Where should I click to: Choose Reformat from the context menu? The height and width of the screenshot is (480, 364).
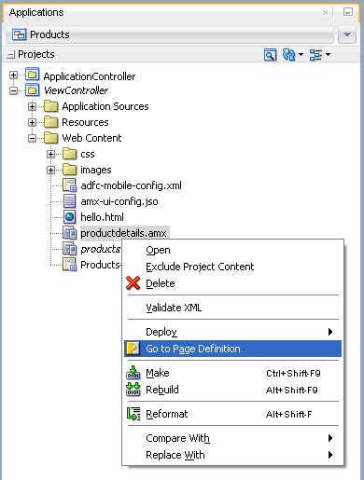[232, 414]
